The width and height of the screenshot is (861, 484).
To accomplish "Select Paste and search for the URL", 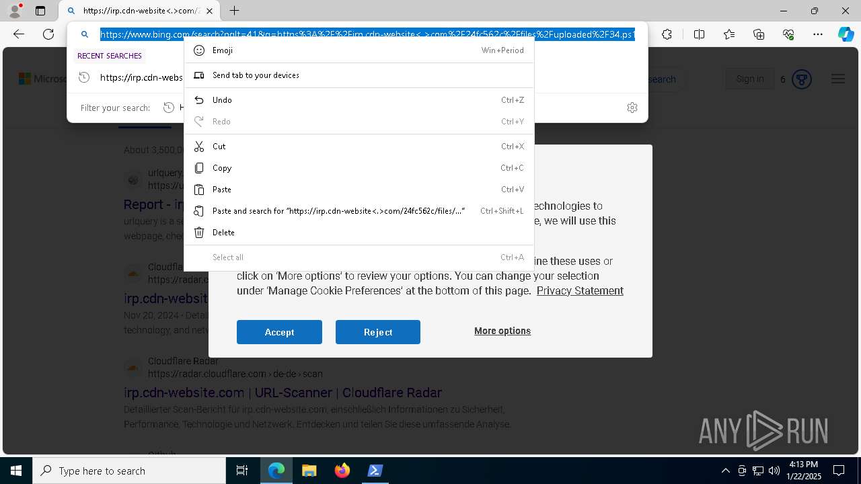I will (x=359, y=211).
